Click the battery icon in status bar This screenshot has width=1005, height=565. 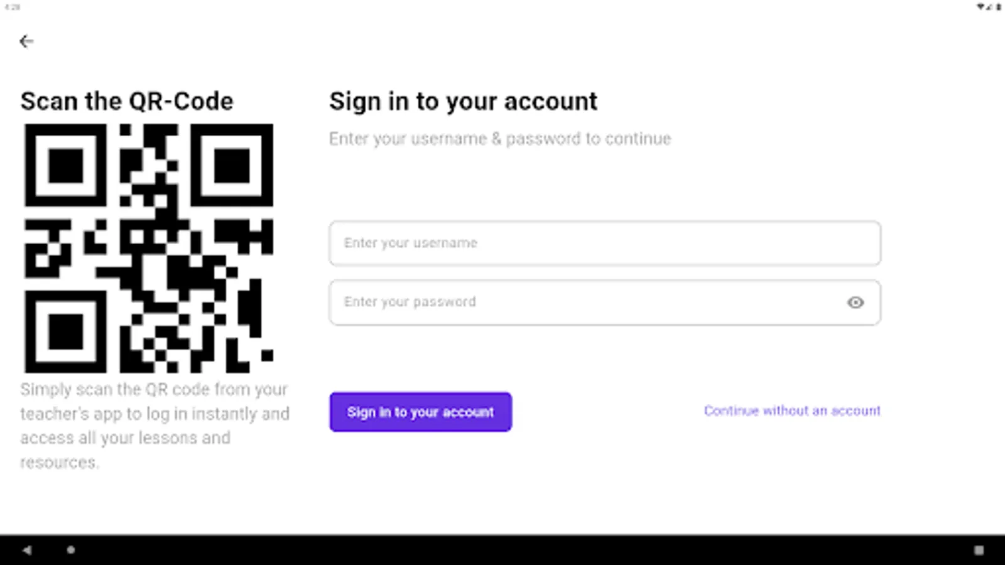click(x=998, y=7)
